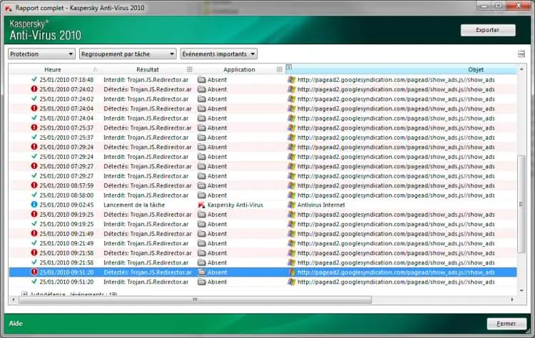Click folder icon on 09:21:58 Interdit row
Image resolution: width=535 pixels, height=338 pixels.
click(202, 262)
